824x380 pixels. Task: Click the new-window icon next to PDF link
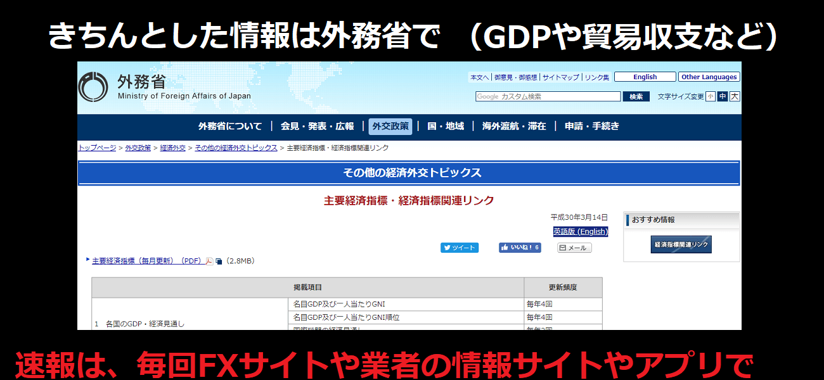tap(219, 261)
